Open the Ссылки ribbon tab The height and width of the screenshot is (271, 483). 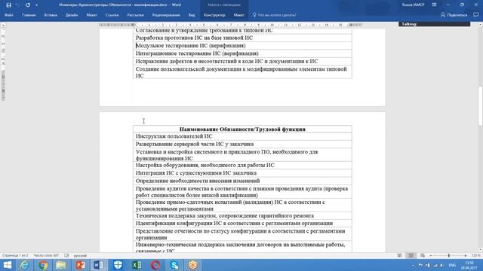coord(112,15)
